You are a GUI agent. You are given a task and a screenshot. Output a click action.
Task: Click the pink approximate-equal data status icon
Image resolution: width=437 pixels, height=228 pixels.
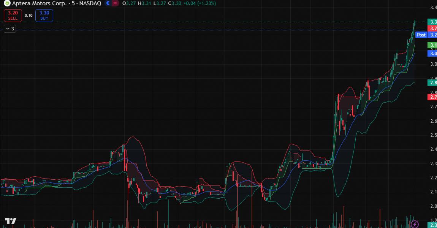[115, 3]
